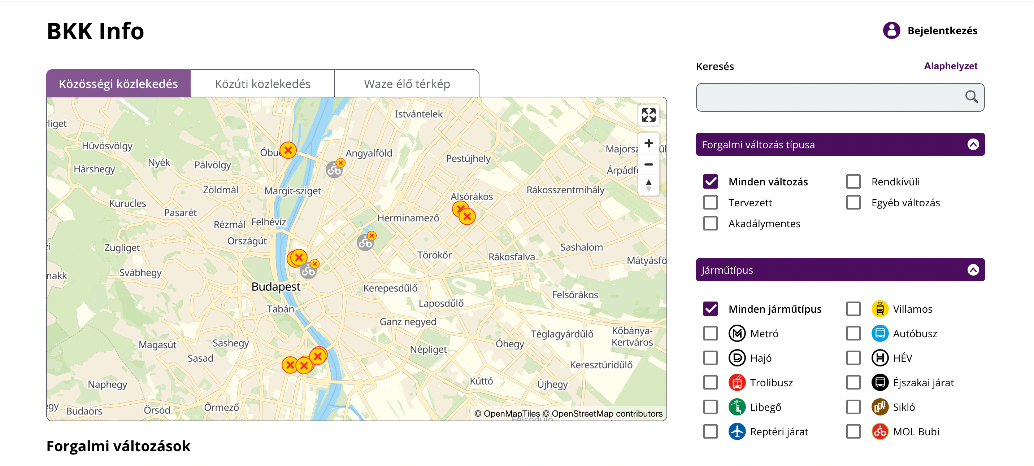
Task: Click the Éjszakai járat black icon
Action: 879,383
